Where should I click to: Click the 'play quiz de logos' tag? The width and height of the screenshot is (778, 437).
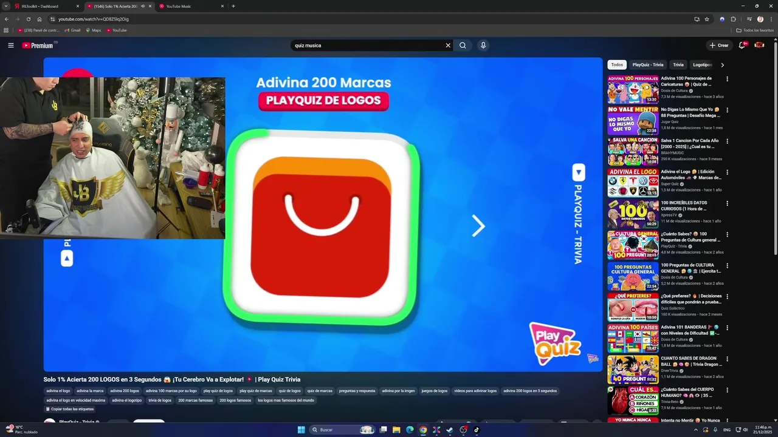click(218, 391)
